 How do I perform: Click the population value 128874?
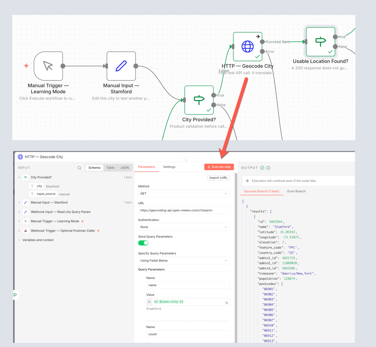pyautogui.click(x=289, y=279)
